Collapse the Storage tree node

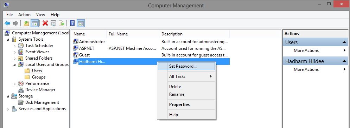pos(8,96)
